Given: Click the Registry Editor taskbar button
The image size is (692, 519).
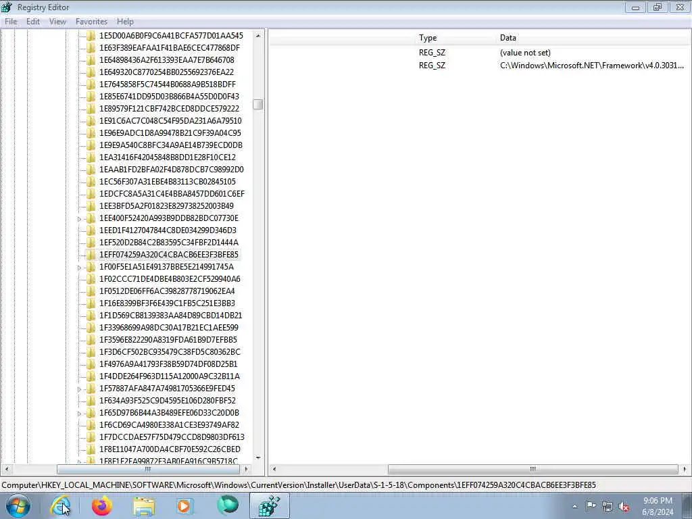Looking at the screenshot, I should (270, 505).
